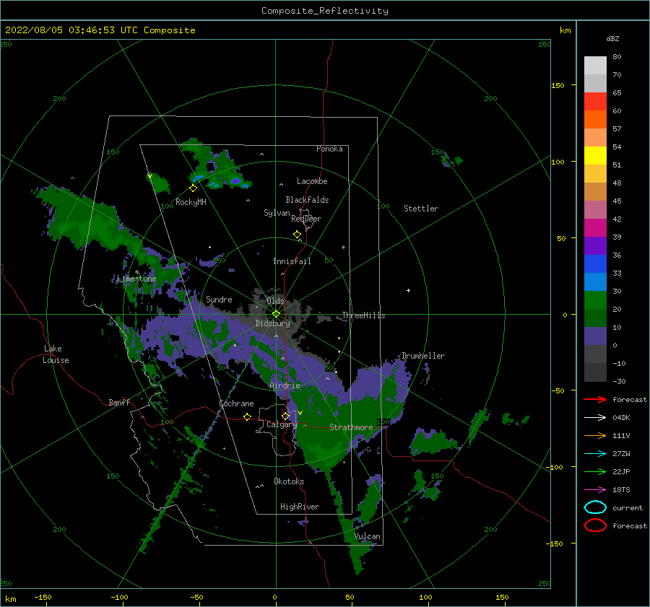Click the red forecast oval icon
The image size is (650, 607).
595,525
